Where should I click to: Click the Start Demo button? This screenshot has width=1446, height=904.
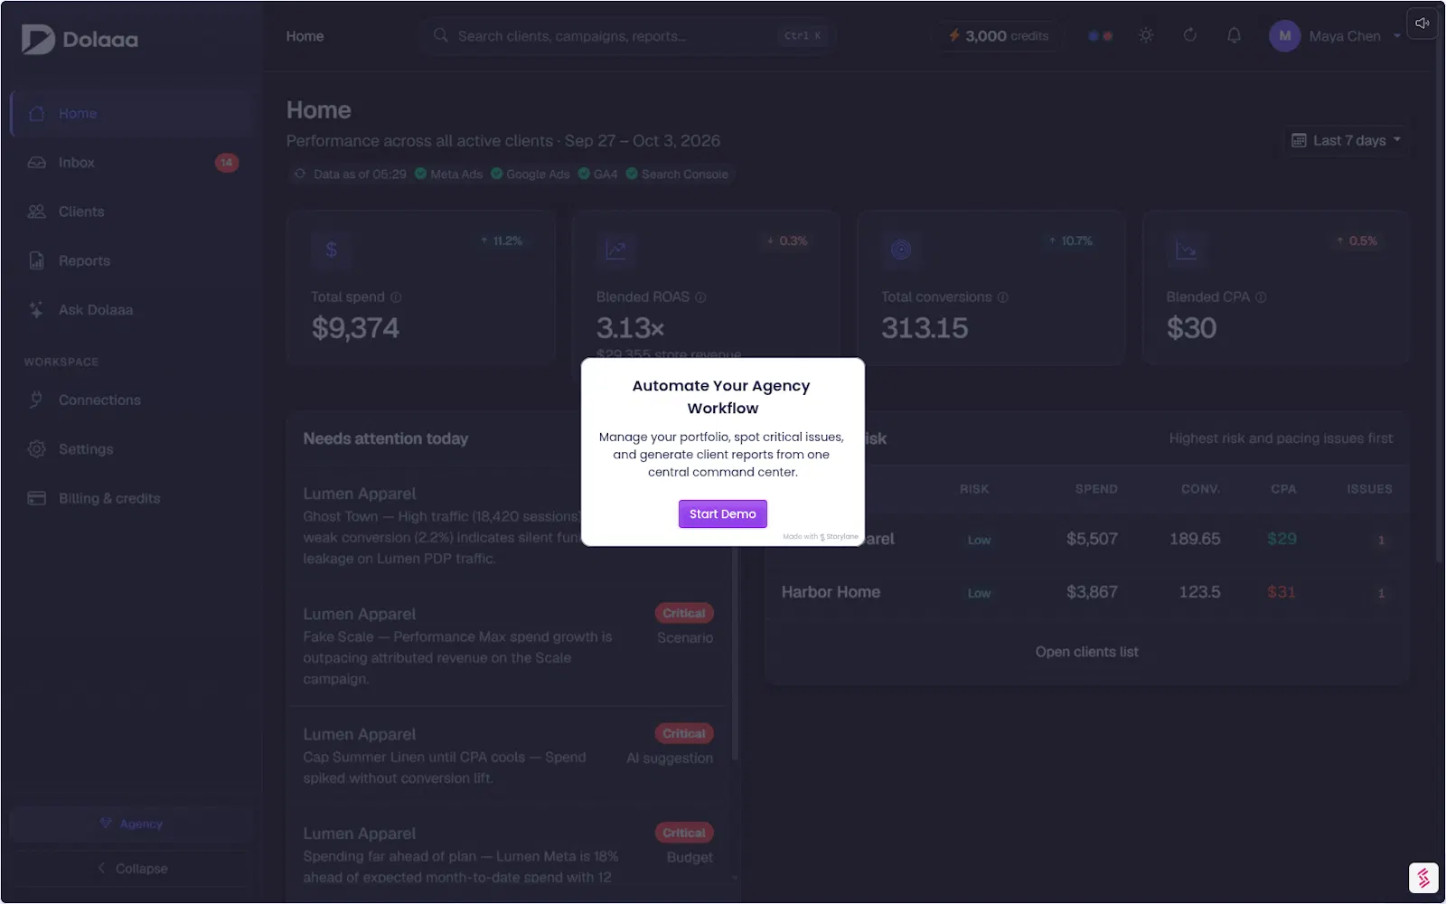pos(723,514)
